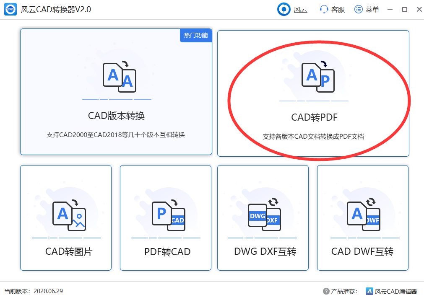Open the CAD版本转换 conversion tool

coord(116,92)
